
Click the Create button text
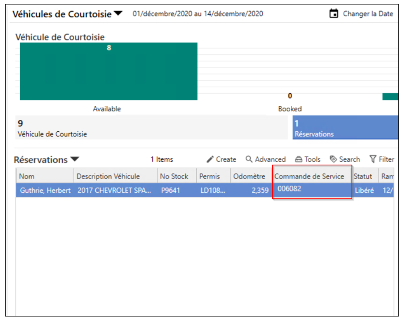226,159
